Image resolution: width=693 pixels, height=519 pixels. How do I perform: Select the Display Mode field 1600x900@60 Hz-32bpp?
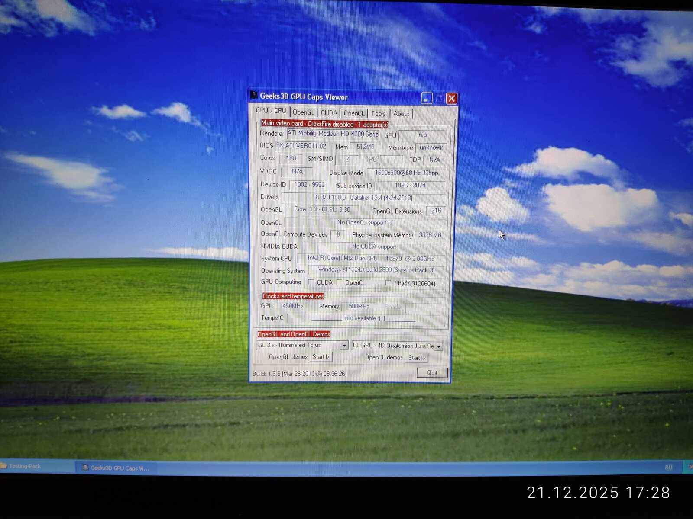pyautogui.click(x=406, y=173)
